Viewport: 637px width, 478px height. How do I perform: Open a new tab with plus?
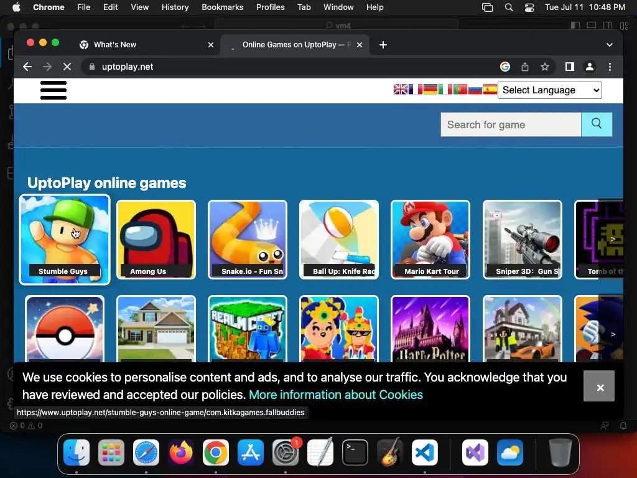click(x=383, y=45)
